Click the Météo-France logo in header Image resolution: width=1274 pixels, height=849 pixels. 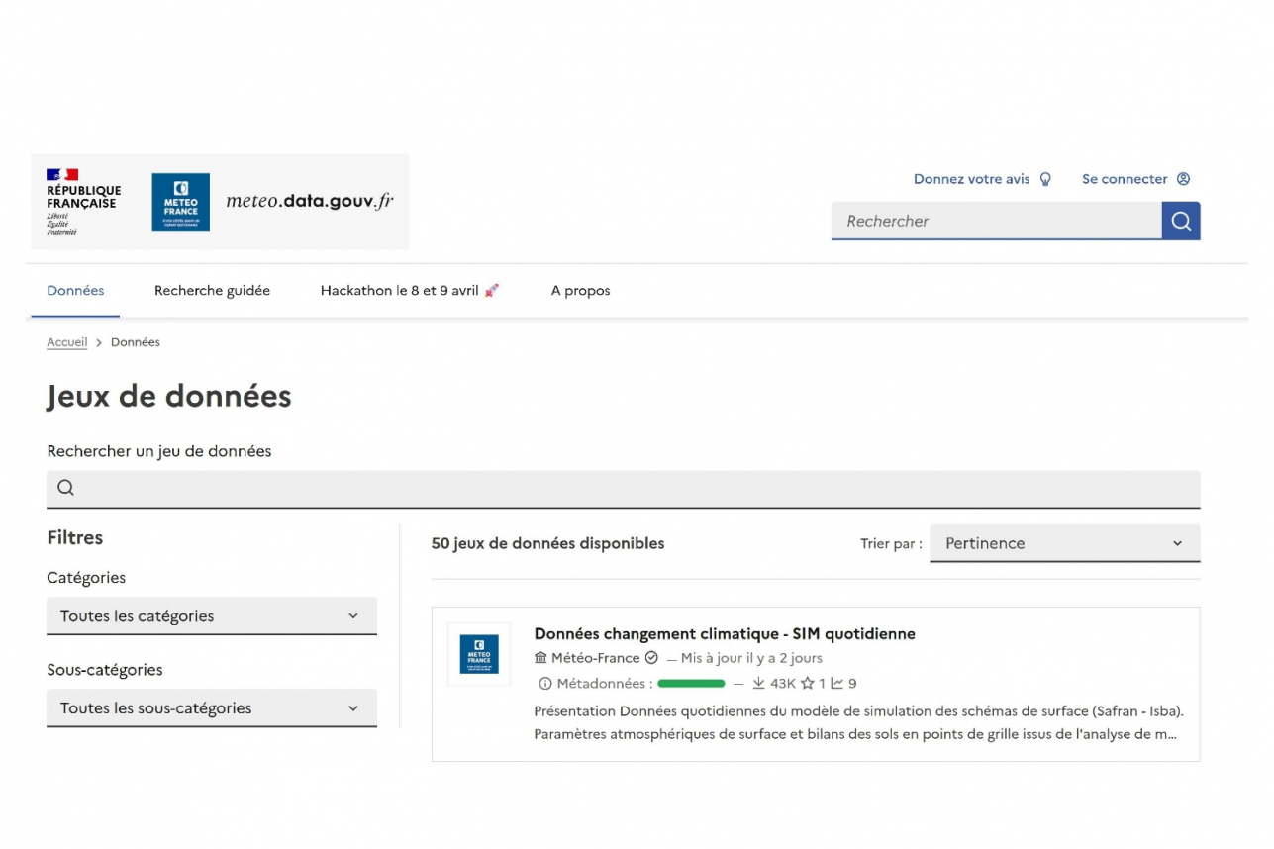180,202
